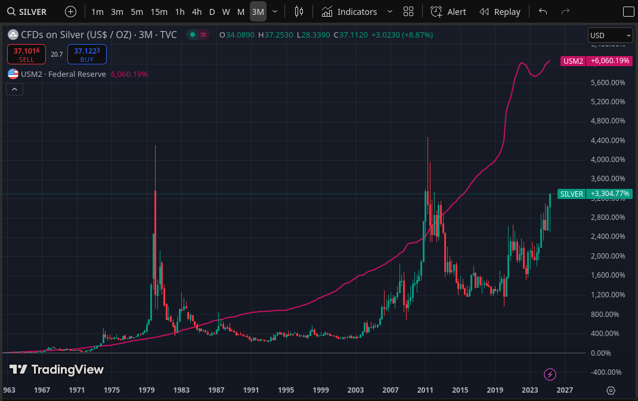The image size is (638, 401).
Task: Click the 1979 time axis label
Action: (x=147, y=390)
